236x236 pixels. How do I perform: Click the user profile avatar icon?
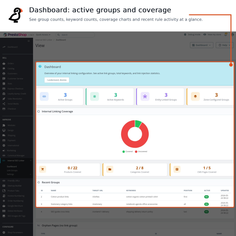pyautogui.click(x=232, y=35)
